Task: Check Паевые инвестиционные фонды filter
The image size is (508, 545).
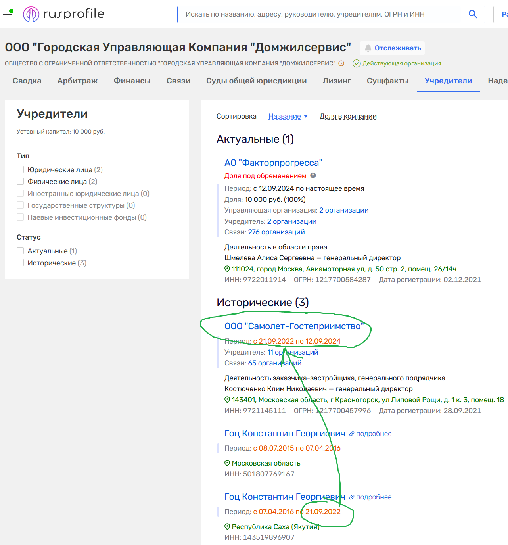Action: [x=20, y=217]
